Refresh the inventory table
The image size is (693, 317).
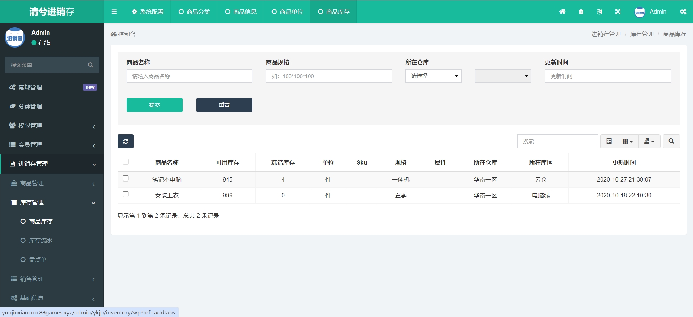click(126, 141)
